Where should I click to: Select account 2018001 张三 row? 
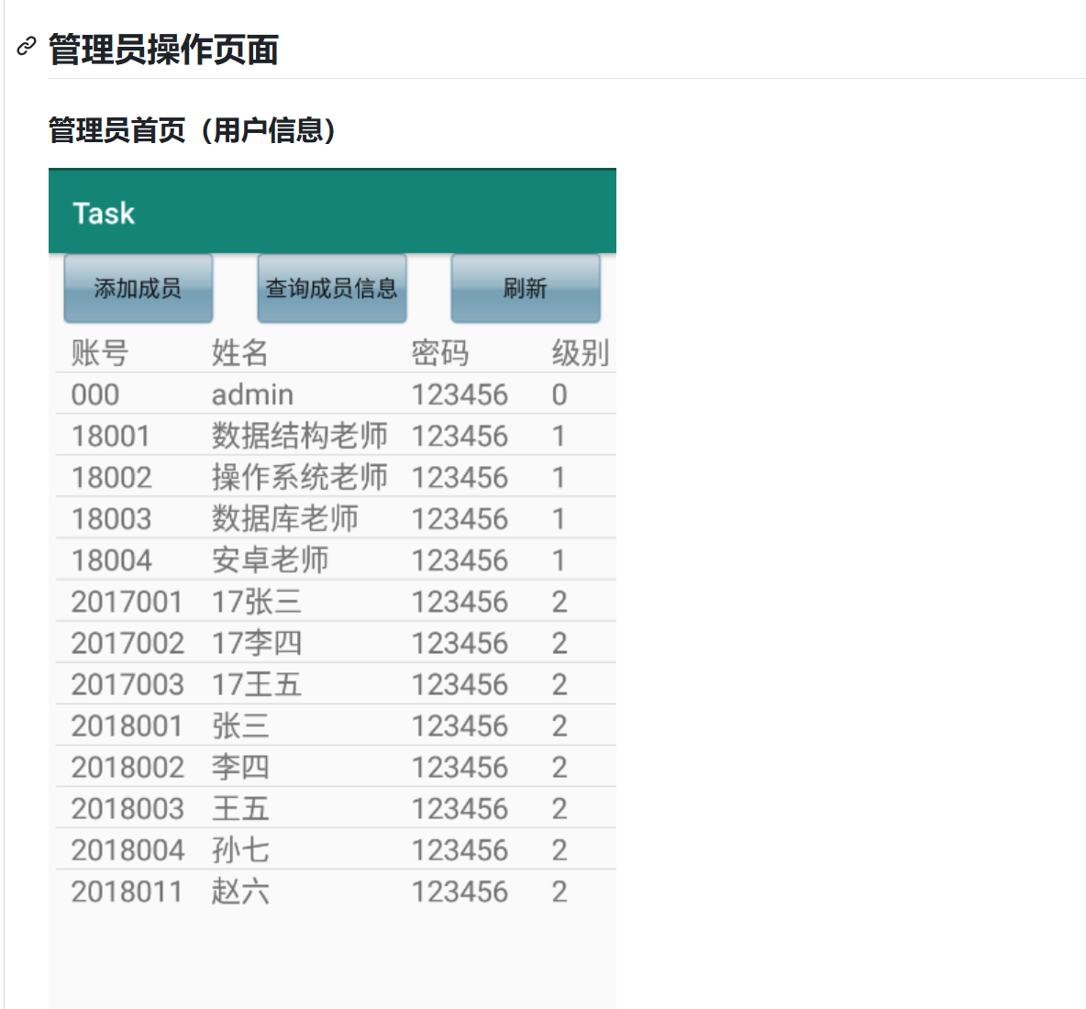pyautogui.click(x=275, y=725)
